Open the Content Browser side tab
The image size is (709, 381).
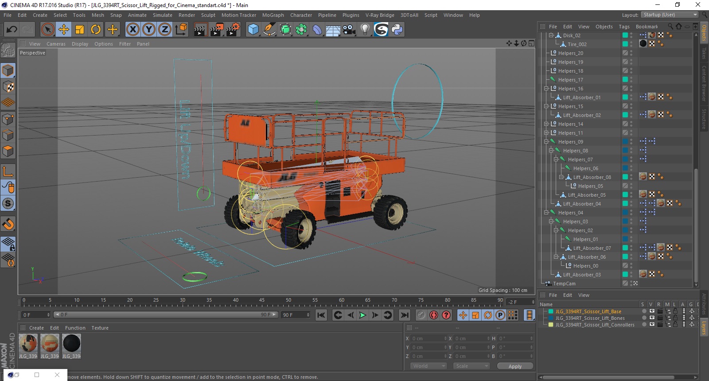click(704, 83)
